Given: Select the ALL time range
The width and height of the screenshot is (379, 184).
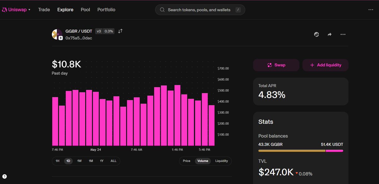Looking at the screenshot, I should point(113,161).
